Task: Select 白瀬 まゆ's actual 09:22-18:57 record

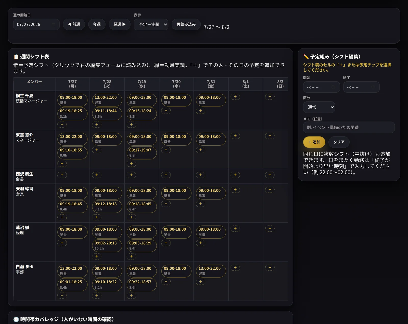Action: tap(142, 285)
